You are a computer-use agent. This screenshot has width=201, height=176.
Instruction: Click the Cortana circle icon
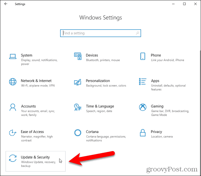click(78, 133)
